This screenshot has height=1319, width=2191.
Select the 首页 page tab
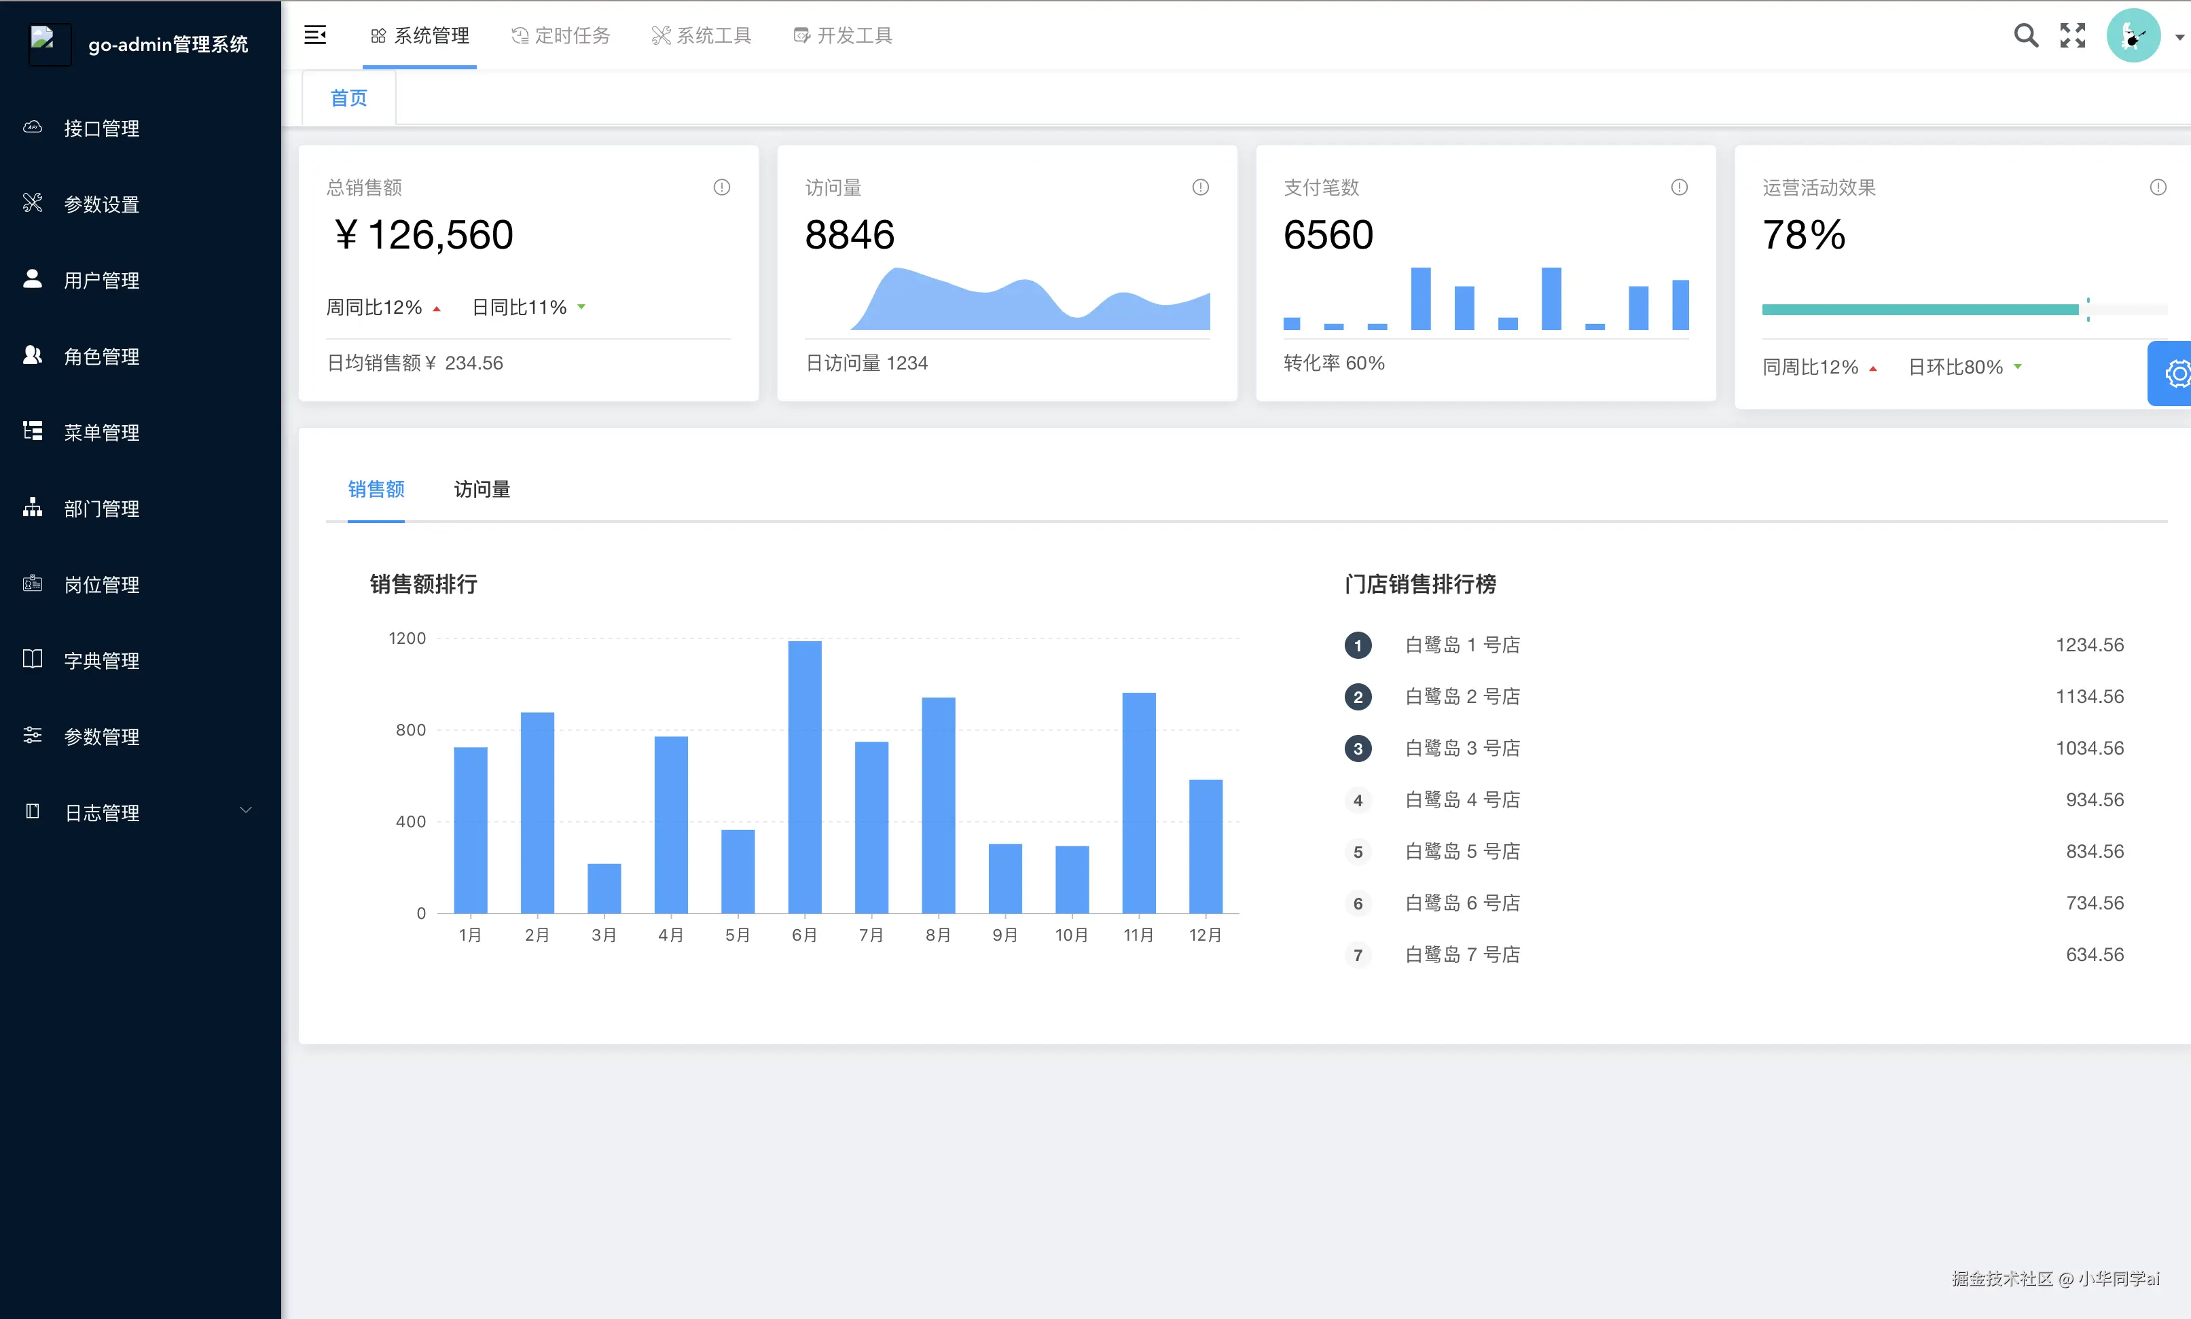click(x=348, y=98)
